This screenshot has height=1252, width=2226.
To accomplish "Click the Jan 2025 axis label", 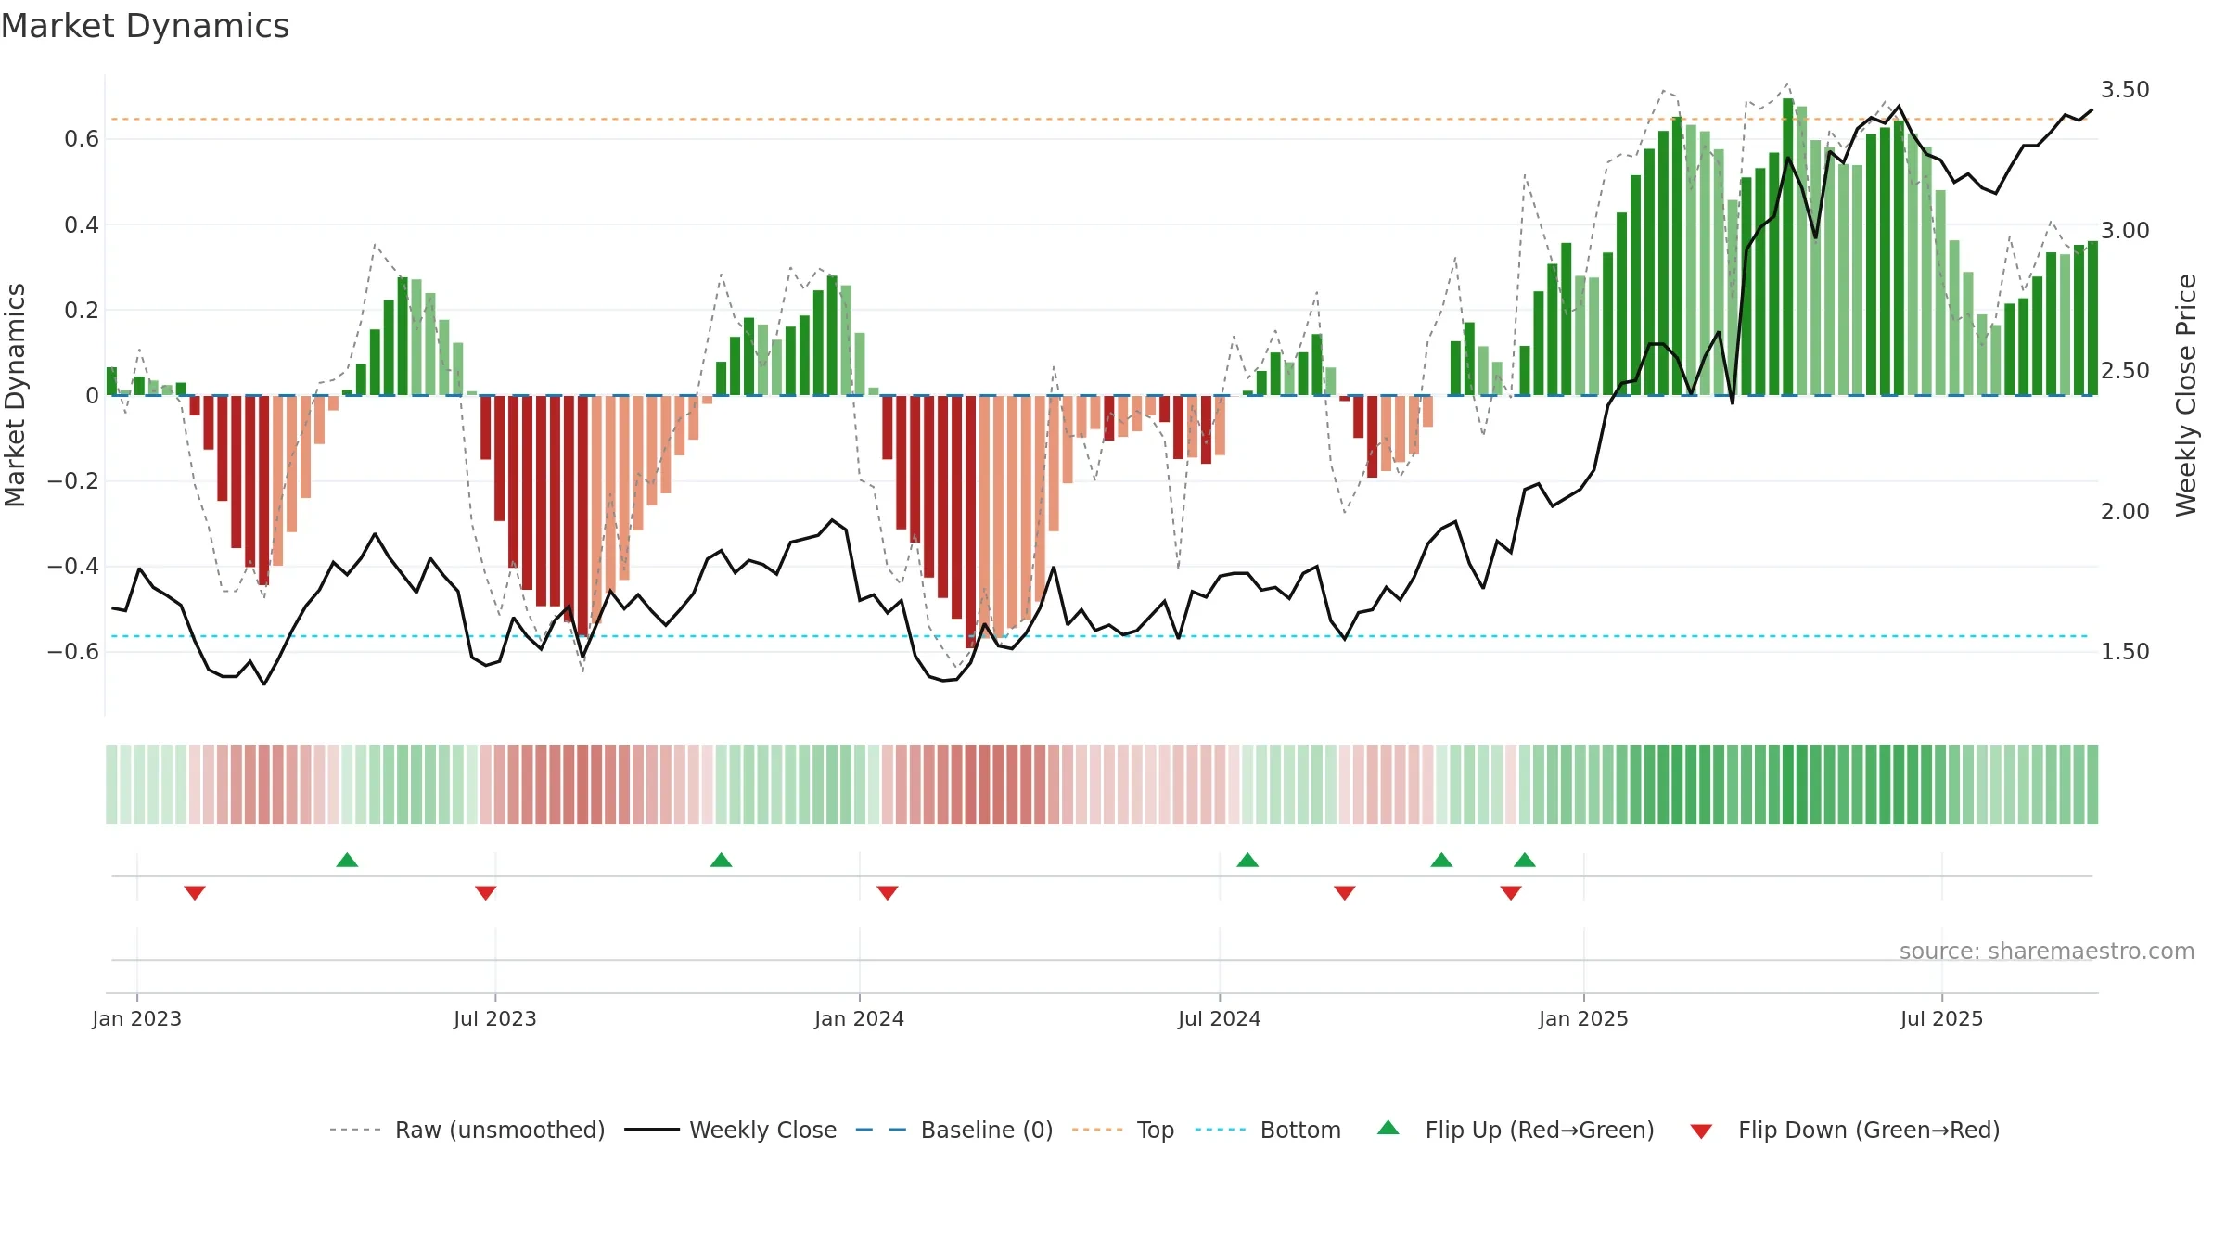I will tap(1583, 1018).
